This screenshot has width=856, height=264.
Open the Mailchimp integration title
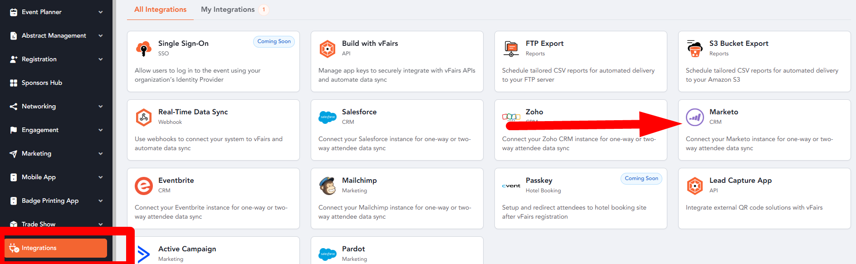(x=359, y=181)
